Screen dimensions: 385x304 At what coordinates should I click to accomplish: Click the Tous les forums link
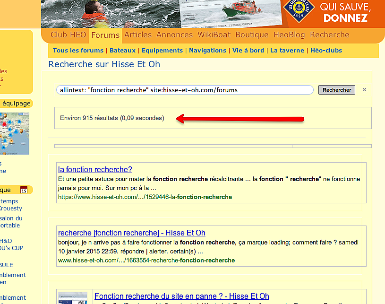tap(78, 51)
